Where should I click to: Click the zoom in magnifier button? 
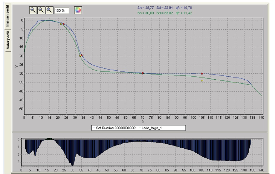[33, 10]
